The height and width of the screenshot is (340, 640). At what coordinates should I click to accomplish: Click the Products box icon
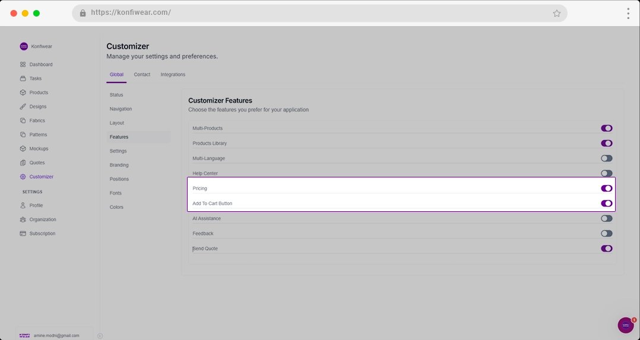(23, 93)
